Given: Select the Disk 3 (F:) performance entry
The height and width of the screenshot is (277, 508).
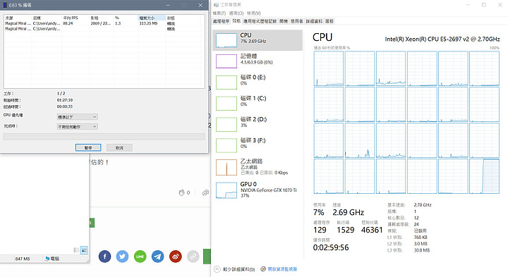Looking at the screenshot, I should click(x=258, y=145).
